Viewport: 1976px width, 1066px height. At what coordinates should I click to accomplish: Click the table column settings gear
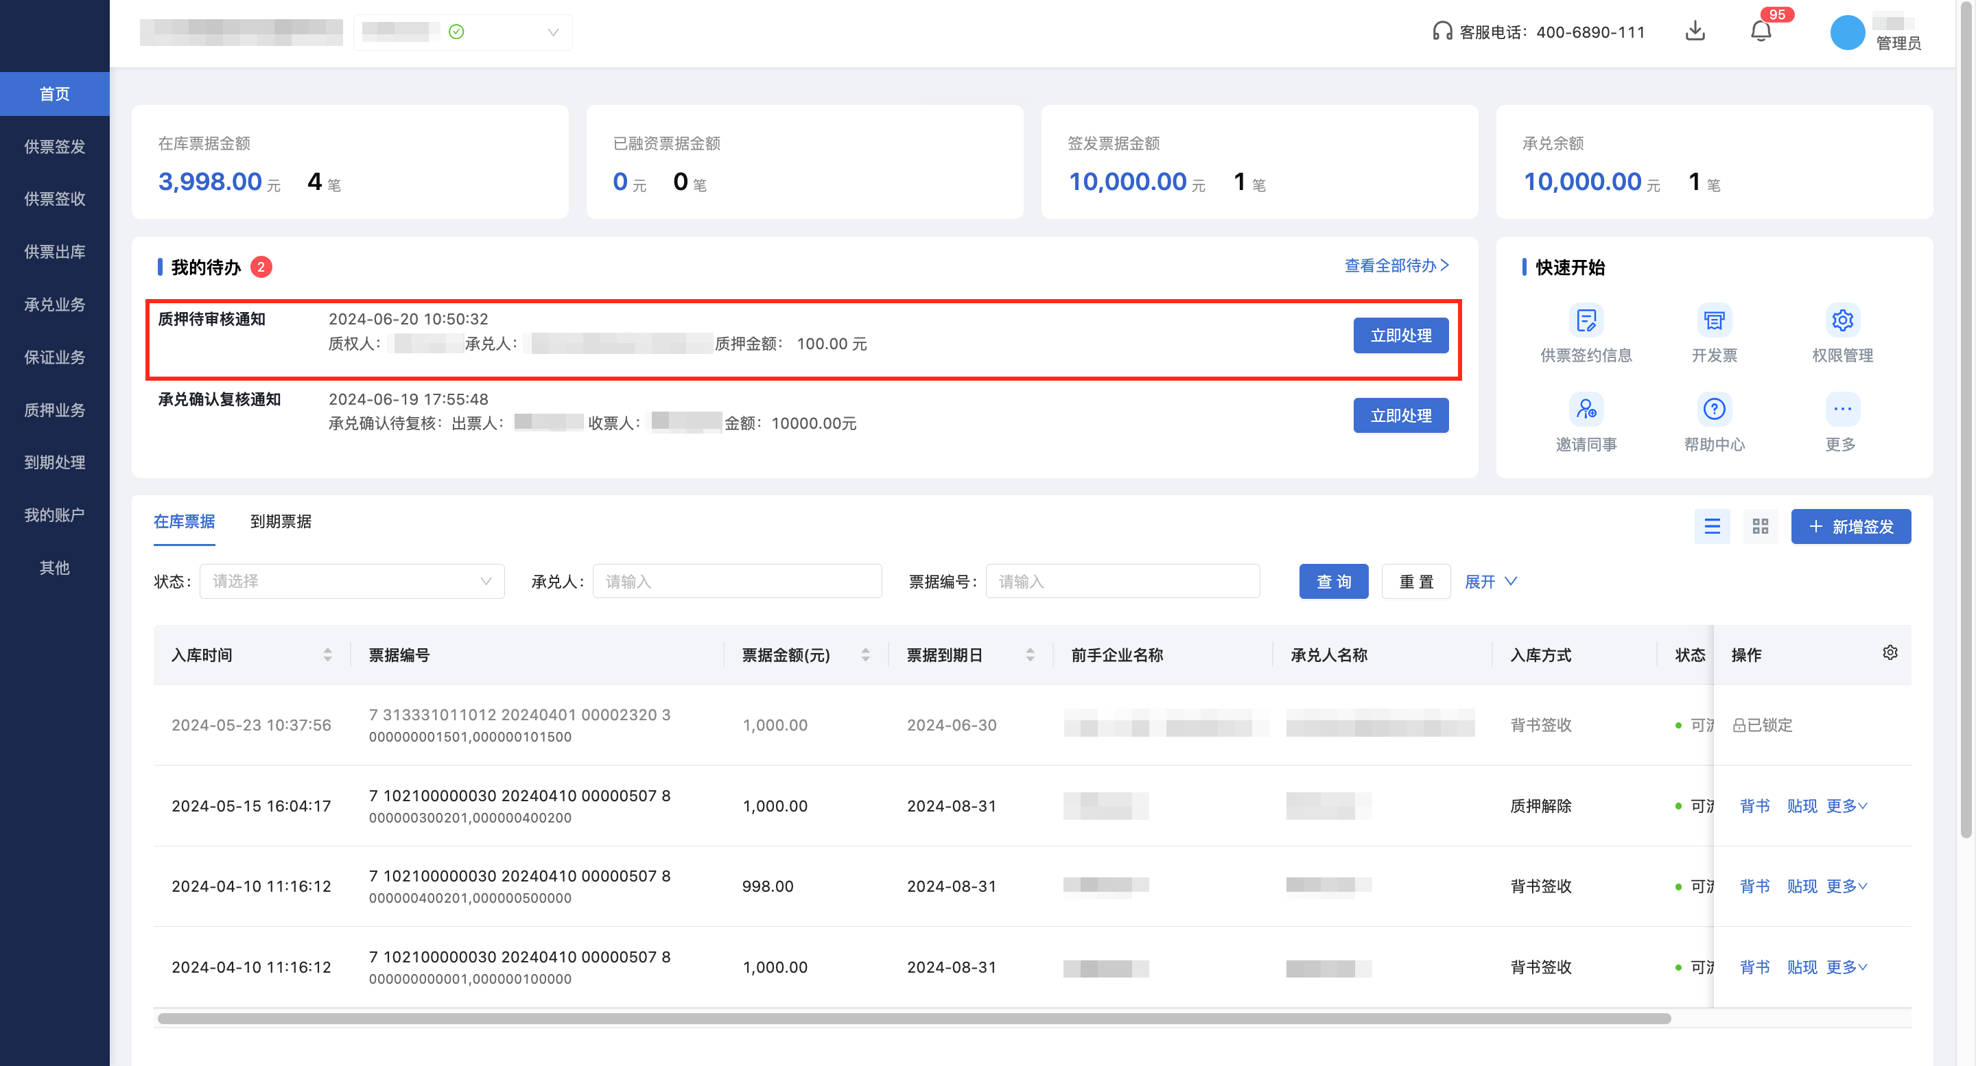1890,652
